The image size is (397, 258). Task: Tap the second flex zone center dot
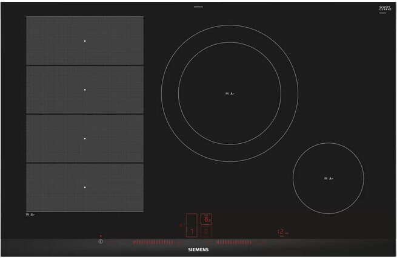click(x=85, y=90)
